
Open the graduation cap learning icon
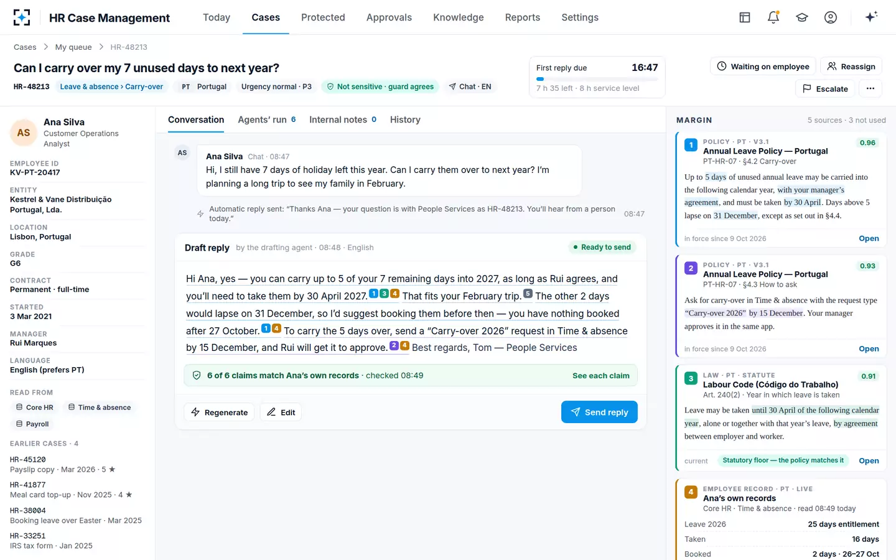coord(802,17)
